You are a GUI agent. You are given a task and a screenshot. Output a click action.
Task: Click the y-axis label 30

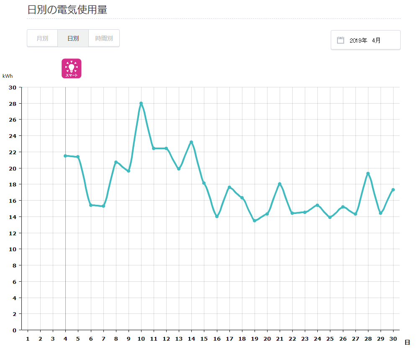coord(13,88)
